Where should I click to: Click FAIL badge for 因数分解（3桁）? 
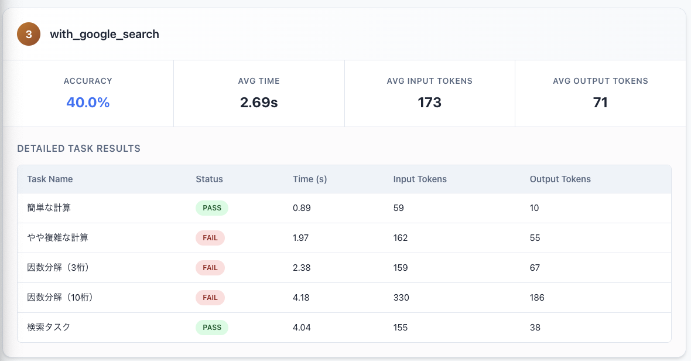[210, 268]
